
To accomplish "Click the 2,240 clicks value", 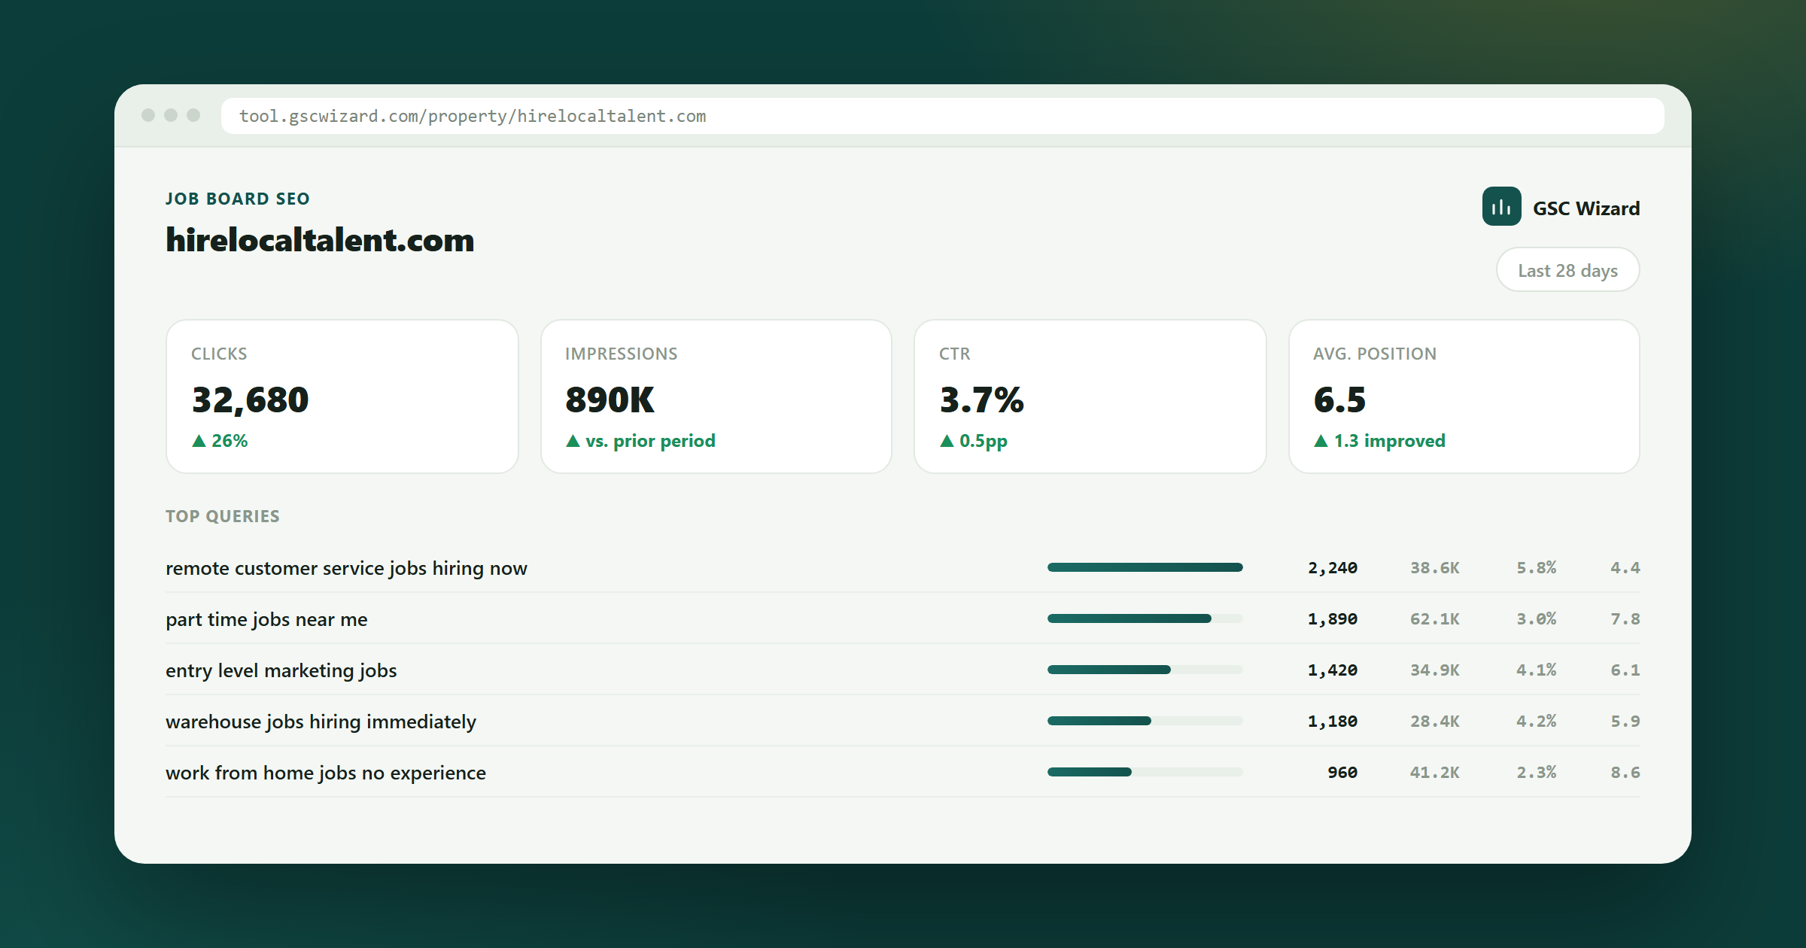I will tap(1333, 568).
